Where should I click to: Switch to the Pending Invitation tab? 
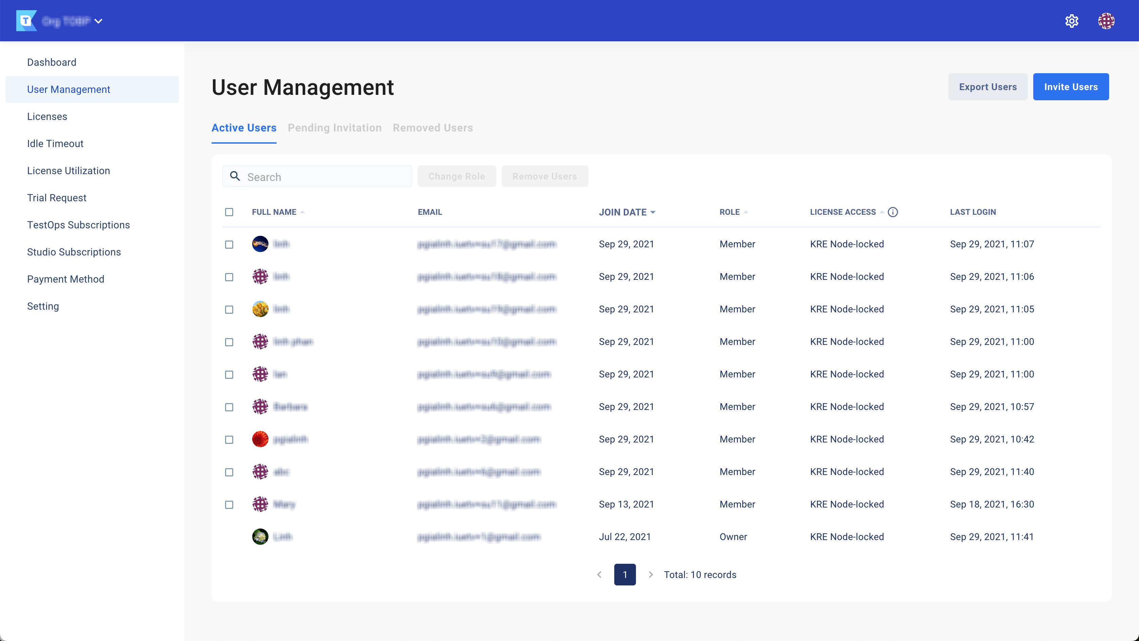tap(334, 127)
